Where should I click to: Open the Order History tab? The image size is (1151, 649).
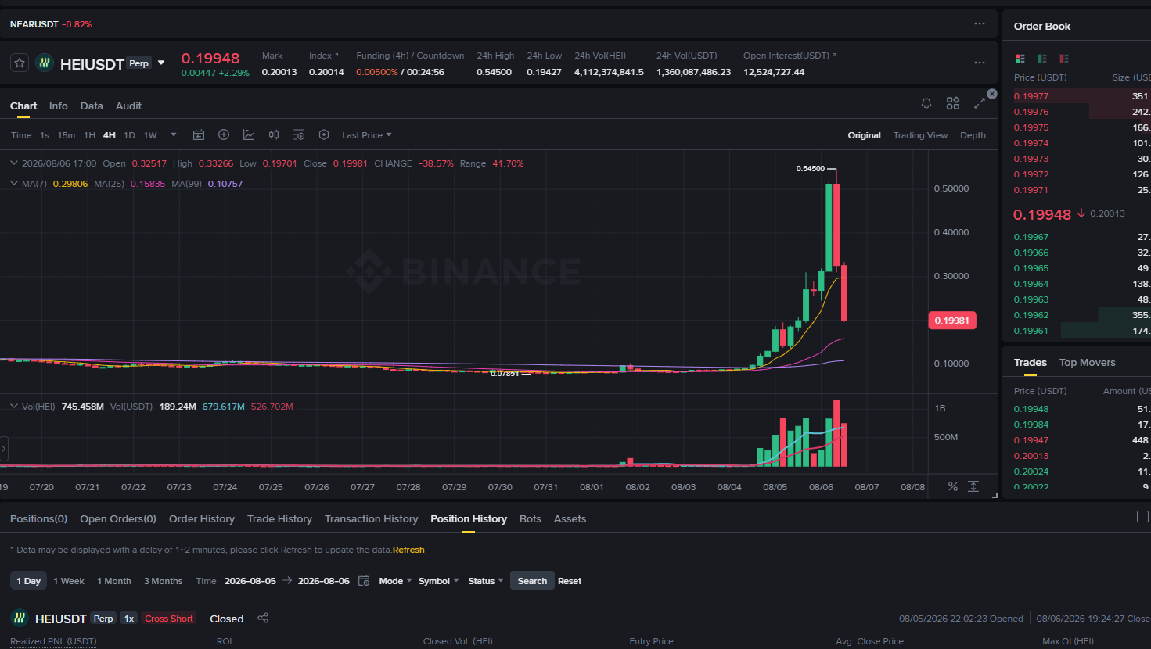coord(202,518)
